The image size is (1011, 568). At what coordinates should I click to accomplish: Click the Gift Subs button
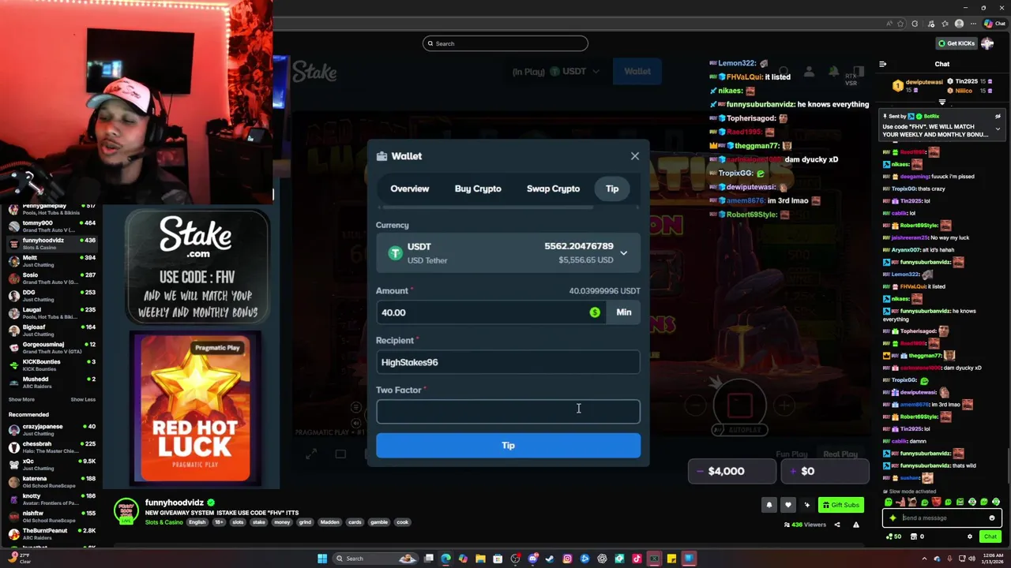pyautogui.click(x=841, y=505)
